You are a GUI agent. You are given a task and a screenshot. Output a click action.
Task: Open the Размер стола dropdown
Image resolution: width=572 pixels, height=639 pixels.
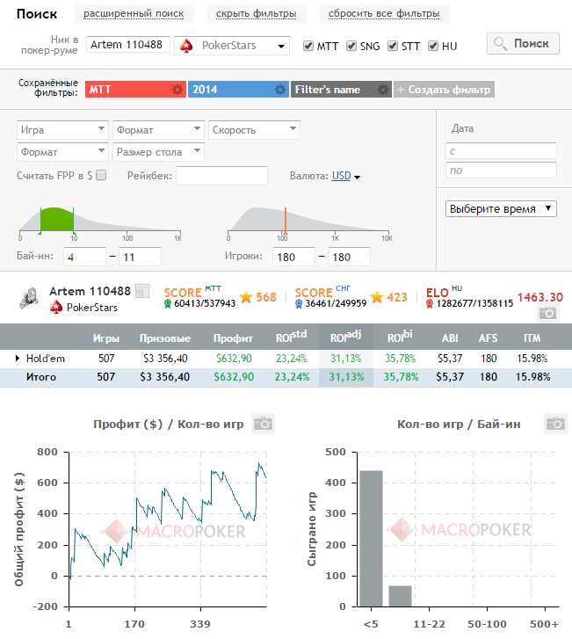158,152
